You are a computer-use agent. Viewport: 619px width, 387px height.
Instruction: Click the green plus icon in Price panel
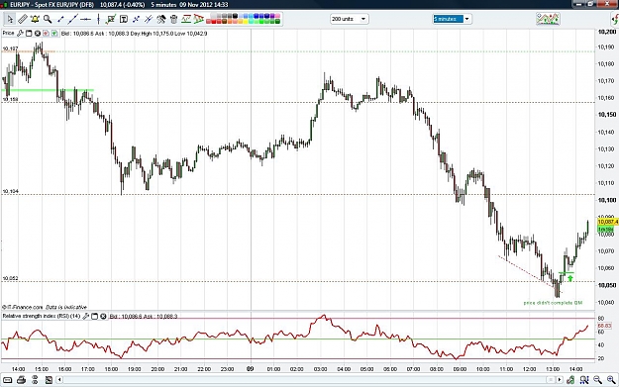54,33
